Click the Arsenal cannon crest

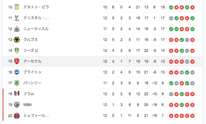tap(17, 61)
